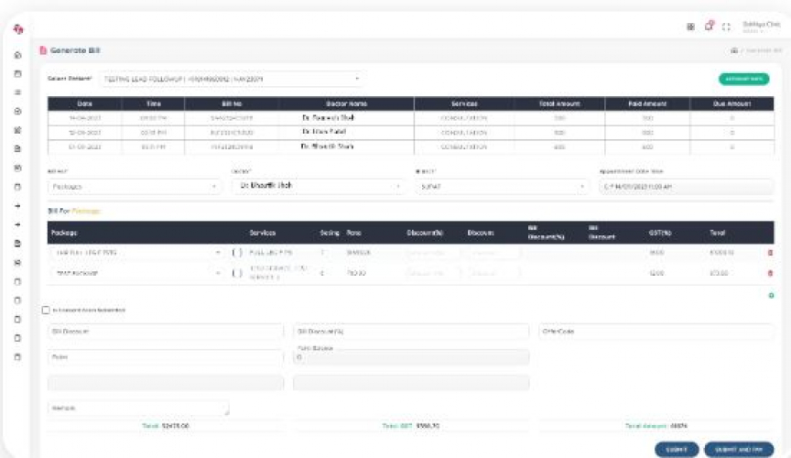Delete the second package row with trash icon
Screen dimensions: 791x458
click(770, 273)
